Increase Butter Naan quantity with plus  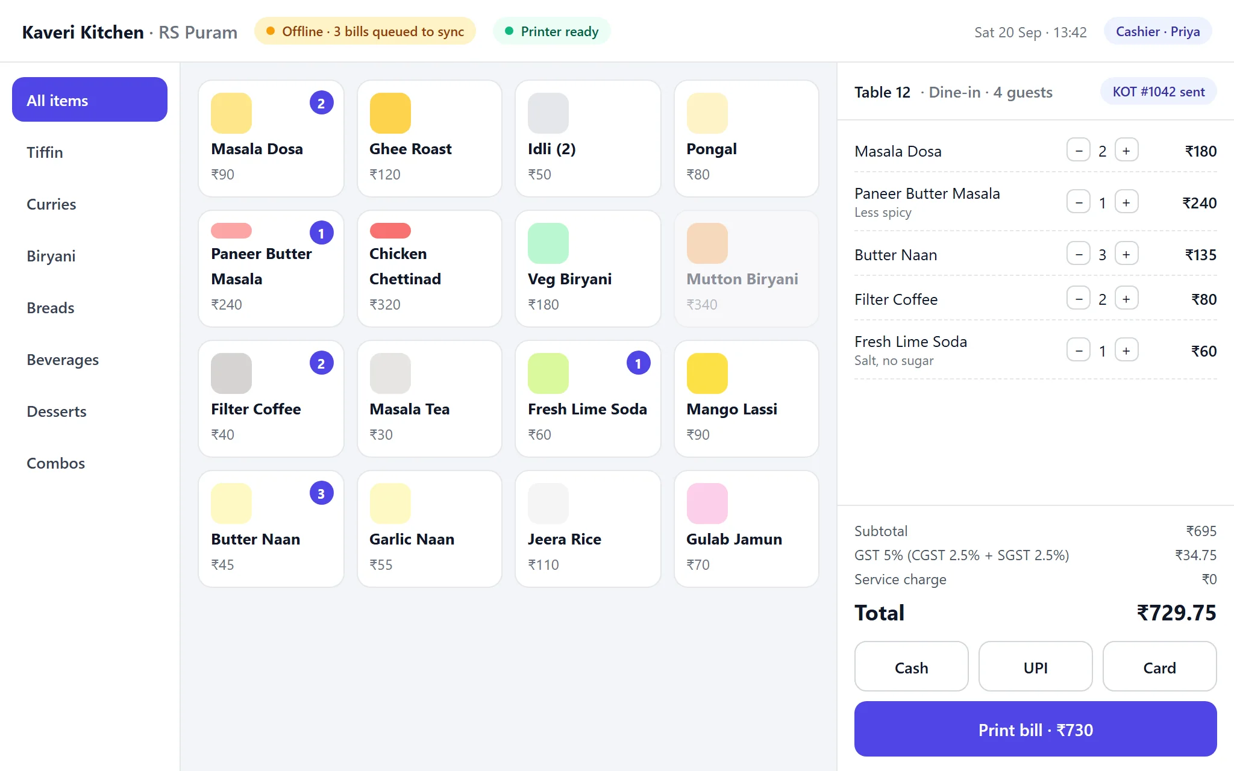pos(1126,254)
